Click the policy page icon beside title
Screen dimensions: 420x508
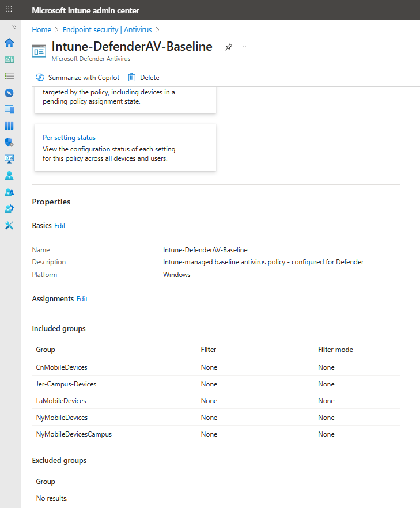[x=39, y=51]
